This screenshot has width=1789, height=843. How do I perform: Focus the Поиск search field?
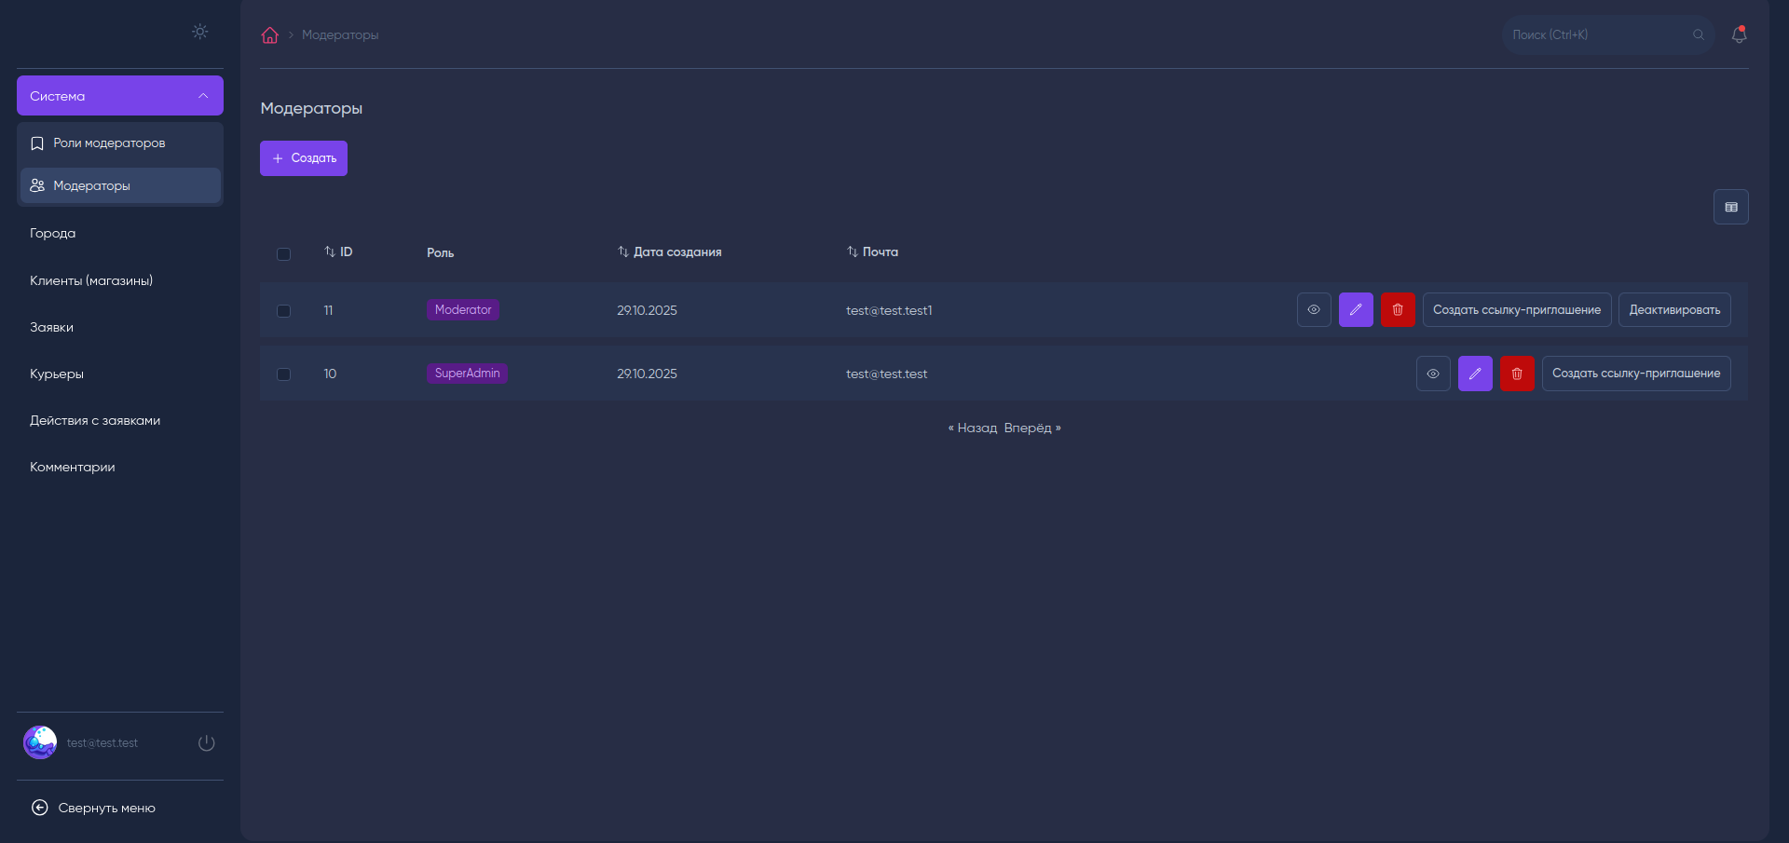[1598, 35]
